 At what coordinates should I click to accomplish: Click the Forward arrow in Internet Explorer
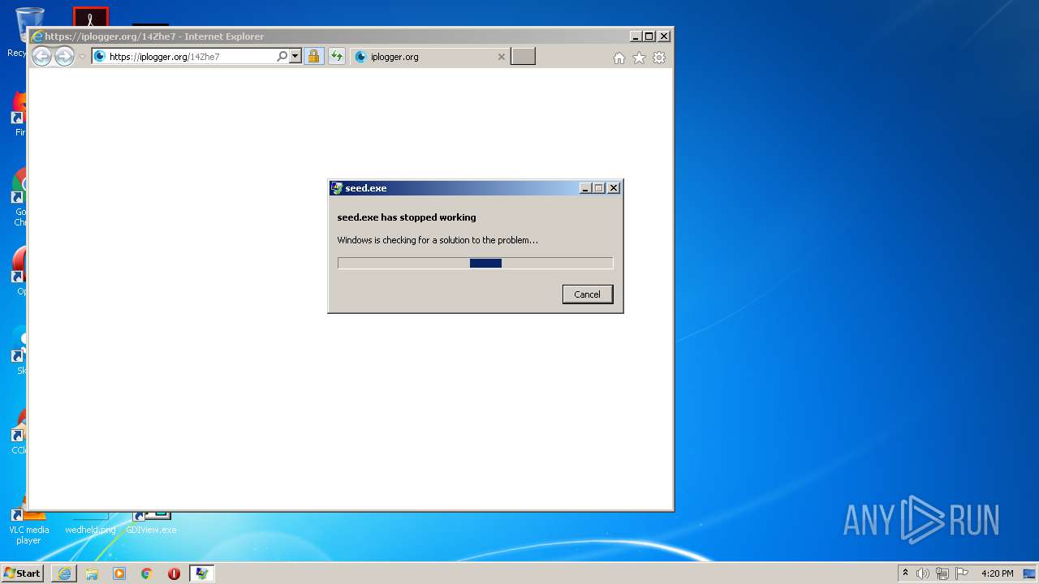64,57
